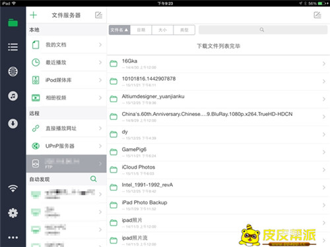Click folder icon next to iCloud Photos
This screenshot has width=330, height=247.
(x=114, y=170)
